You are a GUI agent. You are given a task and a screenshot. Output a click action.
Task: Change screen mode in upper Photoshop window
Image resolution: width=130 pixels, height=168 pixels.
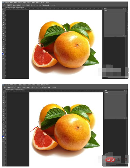(x=3, y=59)
